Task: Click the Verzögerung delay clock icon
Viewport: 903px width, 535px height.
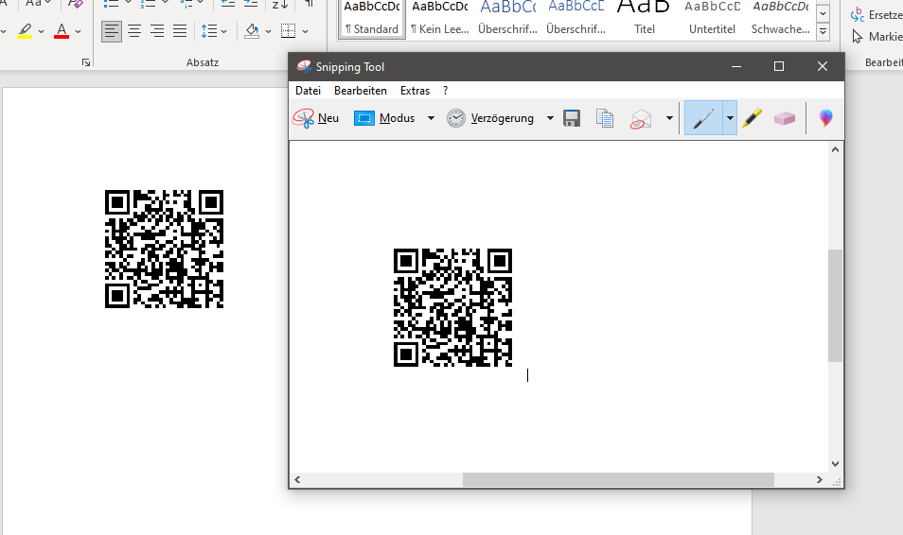Action: [x=456, y=118]
